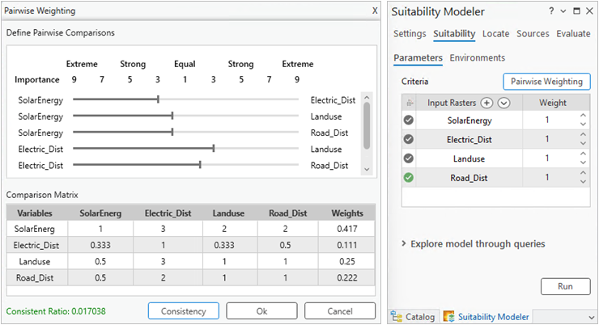Increase SolarEnergy weight with up arrow

pos(583,116)
